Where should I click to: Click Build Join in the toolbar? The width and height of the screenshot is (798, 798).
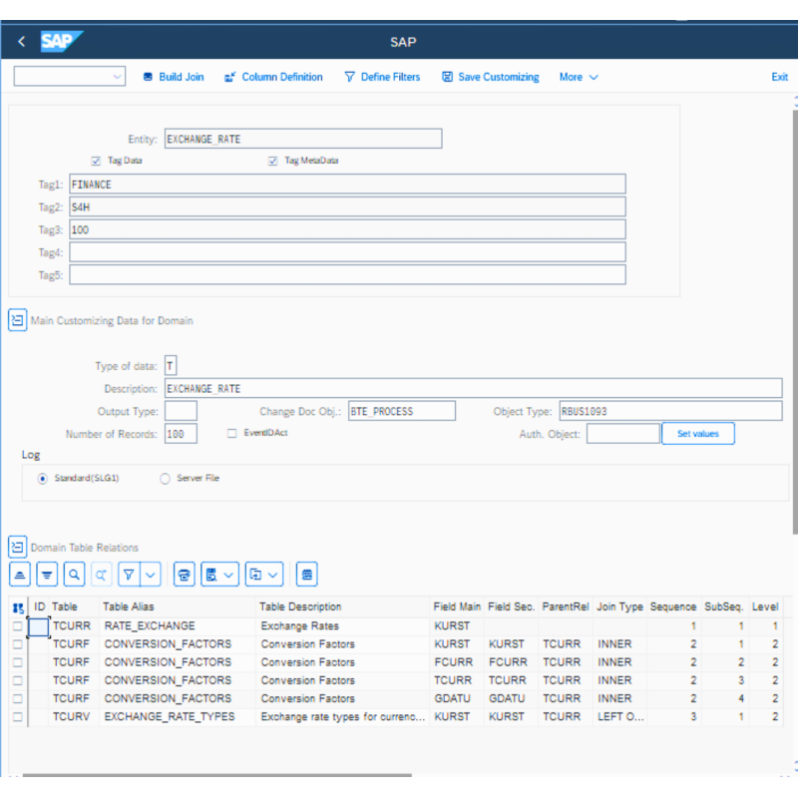[x=173, y=77]
